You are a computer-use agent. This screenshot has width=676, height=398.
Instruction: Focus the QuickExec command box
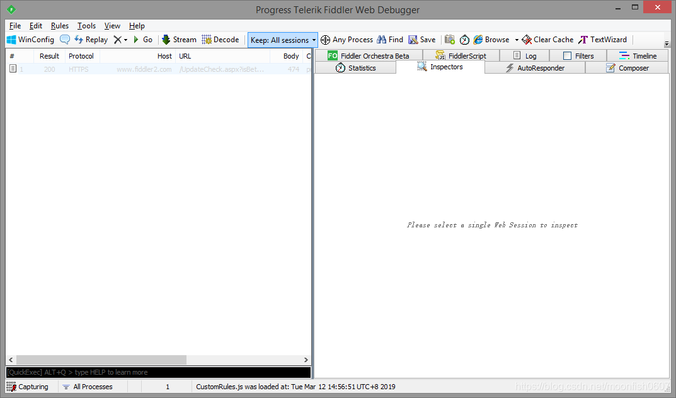(x=158, y=372)
